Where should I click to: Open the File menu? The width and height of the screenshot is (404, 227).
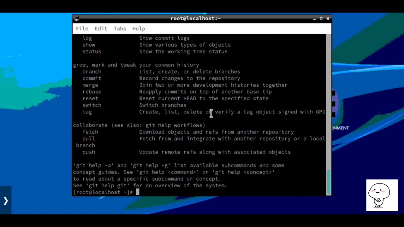[x=82, y=29]
